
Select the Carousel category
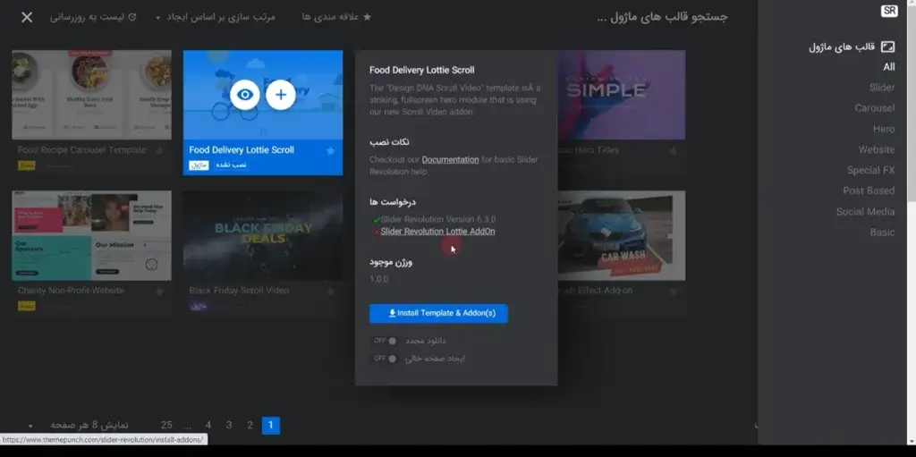pyautogui.click(x=875, y=108)
